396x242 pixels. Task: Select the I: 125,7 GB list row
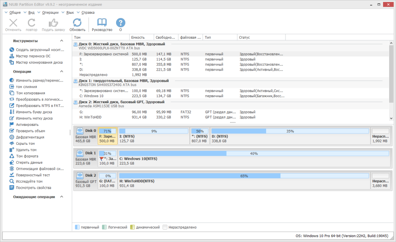(x=231, y=59)
